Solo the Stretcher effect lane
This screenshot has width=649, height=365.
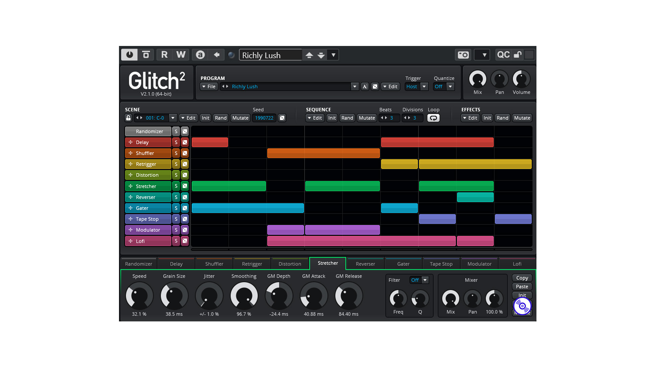(176, 186)
